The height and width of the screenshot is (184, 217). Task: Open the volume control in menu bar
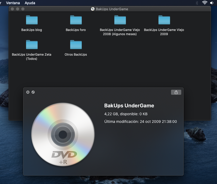point(212,3)
